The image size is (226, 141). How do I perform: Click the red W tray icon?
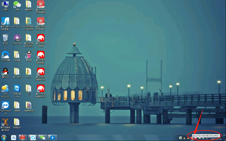click(195, 138)
